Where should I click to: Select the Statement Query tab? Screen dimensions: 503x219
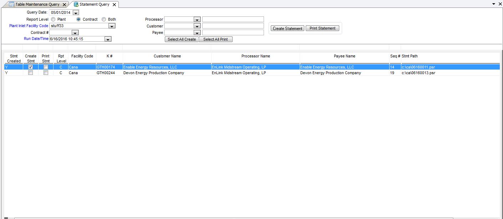[x=94, y=5]
